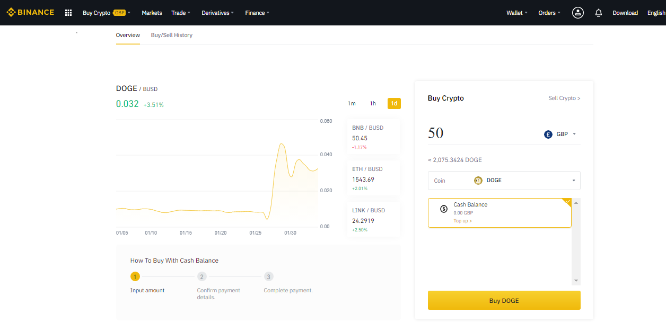Open the LINK / BUSD price card
Image resolution: width=666 pixels, height=332 pixels.
(x=373, y=220)
